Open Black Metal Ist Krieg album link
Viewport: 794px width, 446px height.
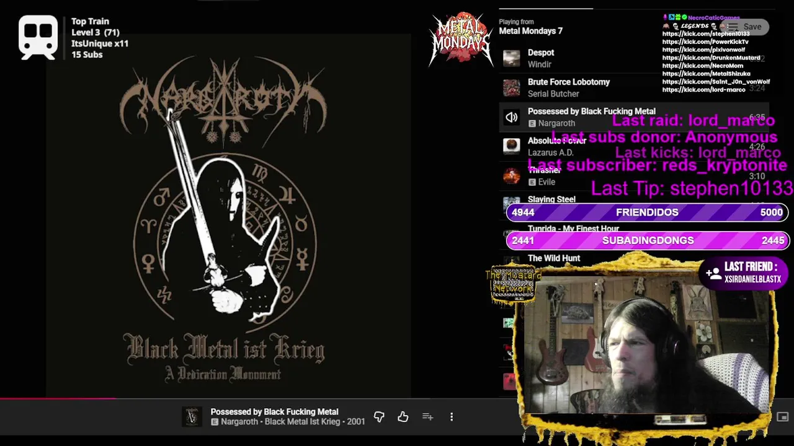tap(302, 422)
